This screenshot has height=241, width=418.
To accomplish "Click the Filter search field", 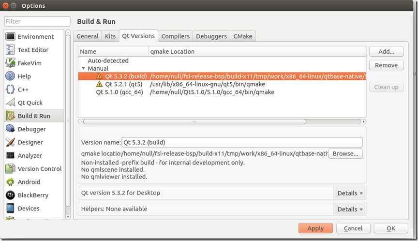I will (37, 21).
